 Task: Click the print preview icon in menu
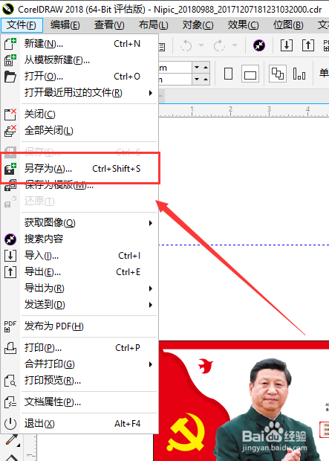[10, 381]
